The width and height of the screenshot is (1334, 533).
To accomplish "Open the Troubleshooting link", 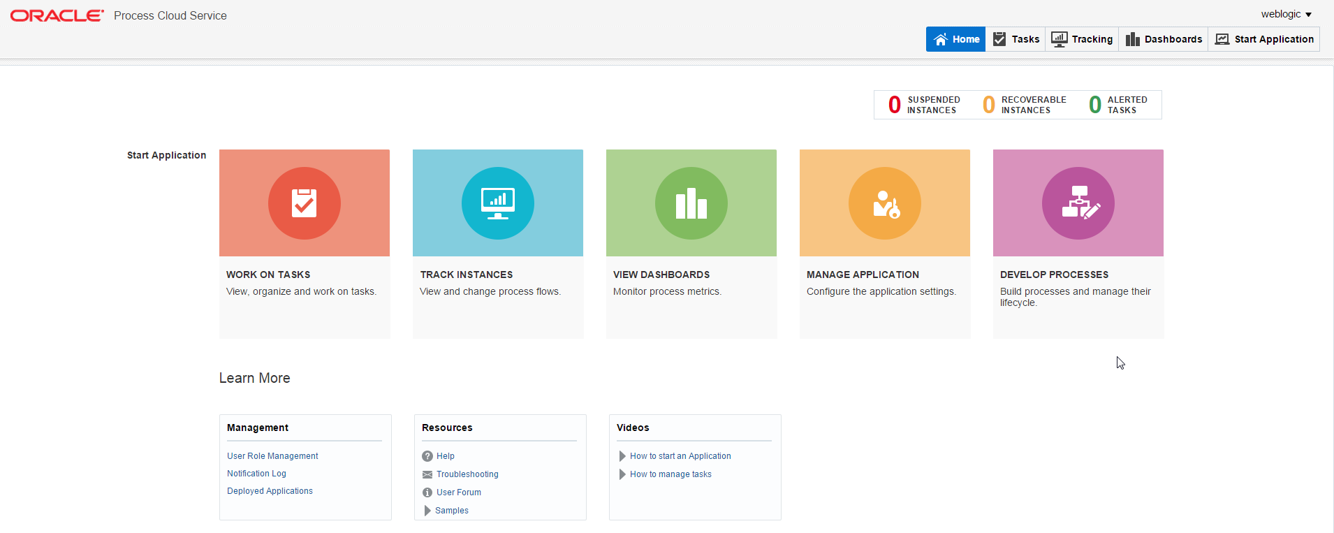I will point(467,474).
